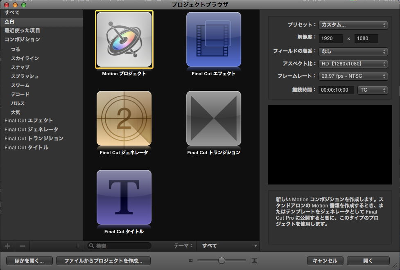Click the 継続時間 field 00:00:10;00

click(336, 90)
